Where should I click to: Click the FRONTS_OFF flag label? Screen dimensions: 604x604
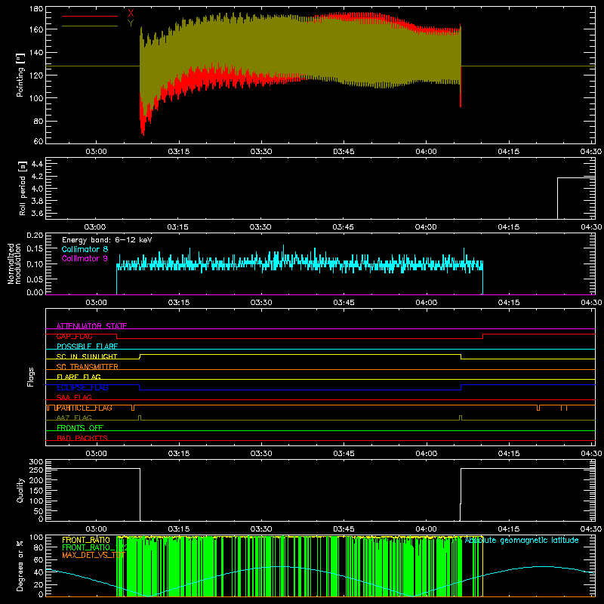point(80,428)
